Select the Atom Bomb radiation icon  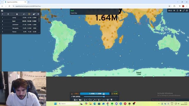click(x=107, y=100)
